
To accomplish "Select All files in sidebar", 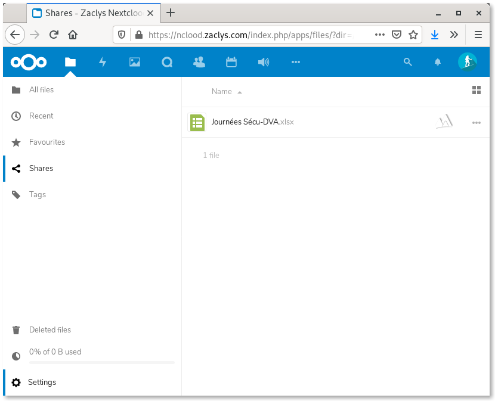I will pos(41,90).
